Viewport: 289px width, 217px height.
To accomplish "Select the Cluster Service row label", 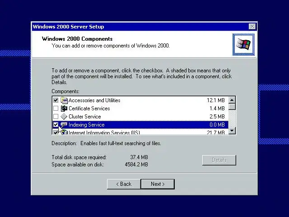I will [85, 117].
